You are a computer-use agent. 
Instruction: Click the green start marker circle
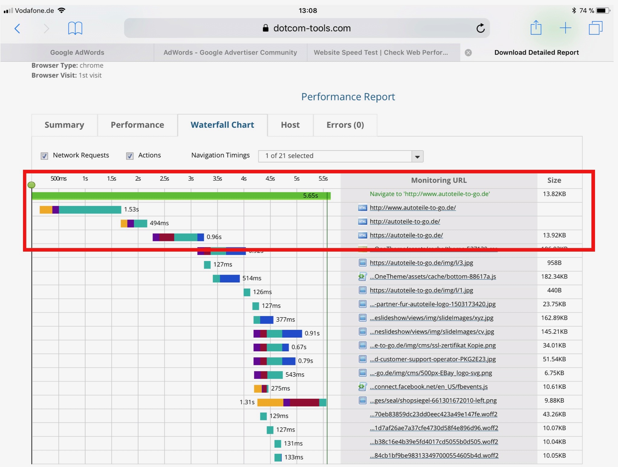point(31,185)
